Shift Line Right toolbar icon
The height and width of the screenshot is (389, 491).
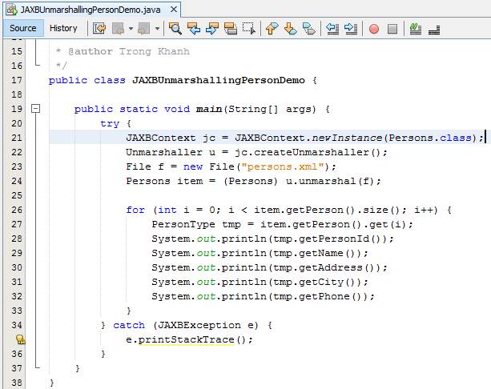click(x=351, y=29)
